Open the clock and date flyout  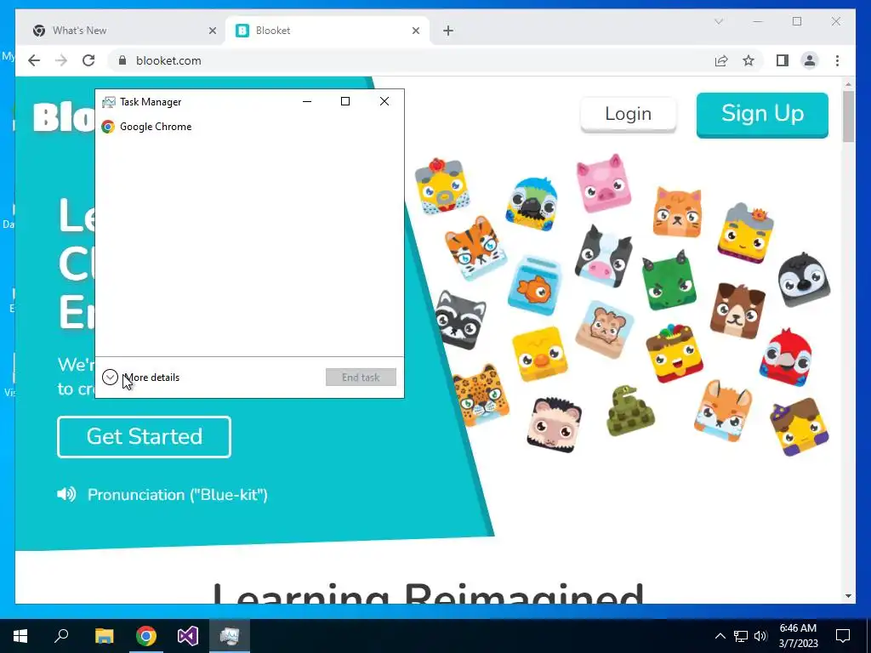coord(798,636)
